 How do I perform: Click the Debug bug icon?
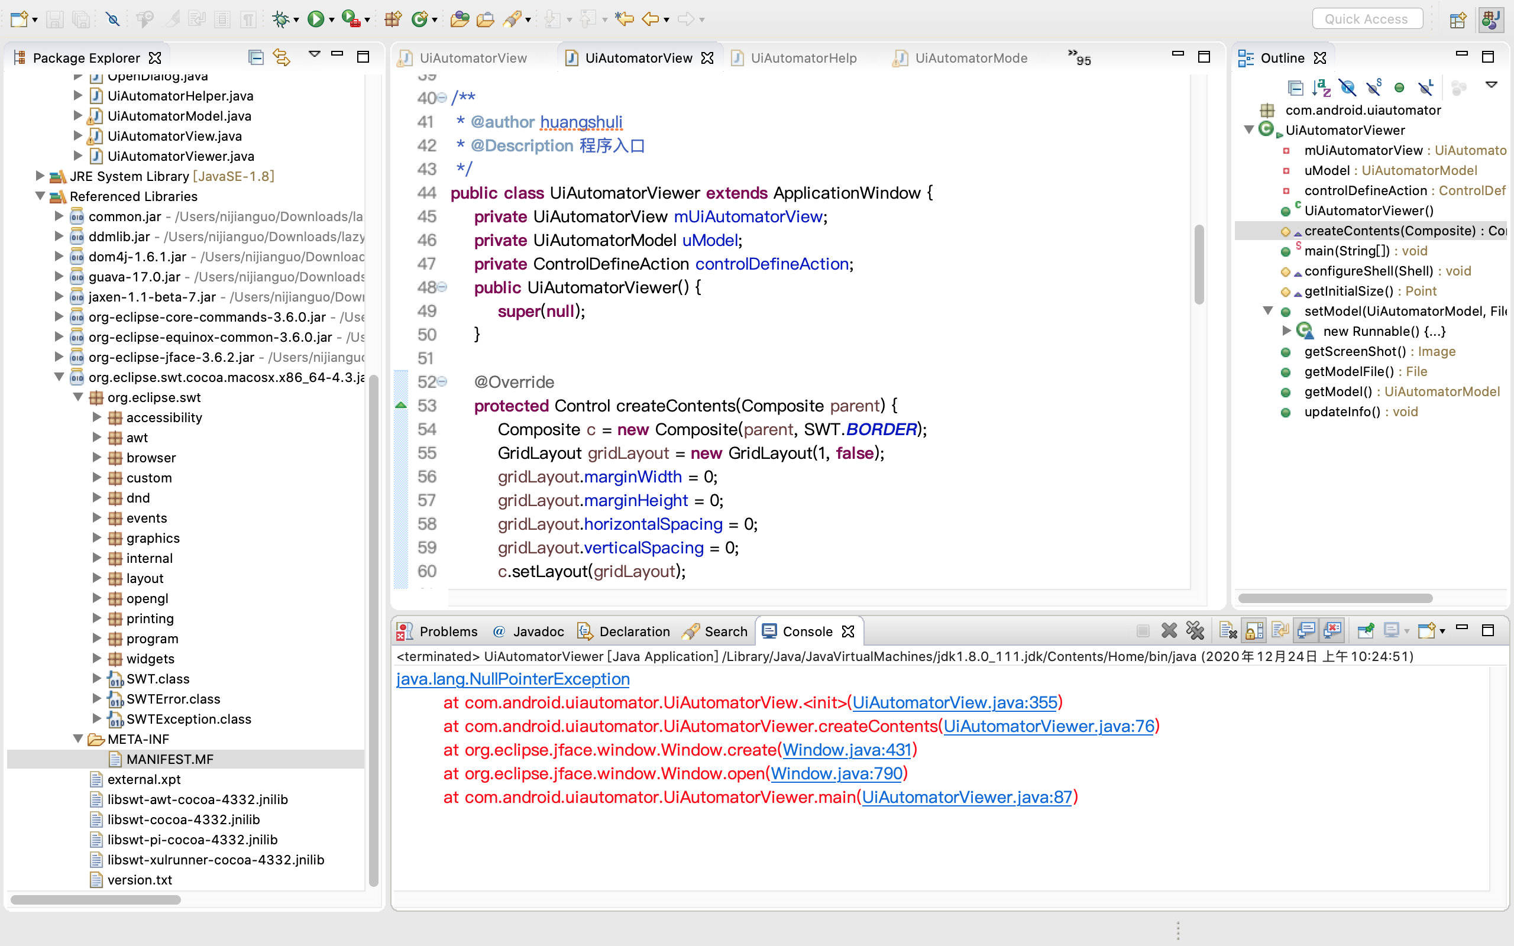click(x=281, y=20)
